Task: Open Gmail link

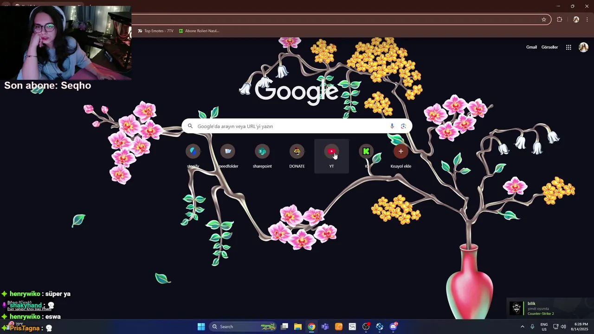Action: [531, 47]
